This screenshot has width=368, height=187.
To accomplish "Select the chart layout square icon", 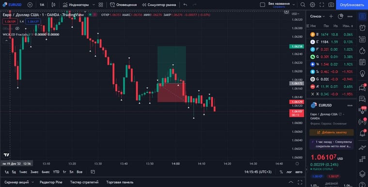I will click(262, 5).
